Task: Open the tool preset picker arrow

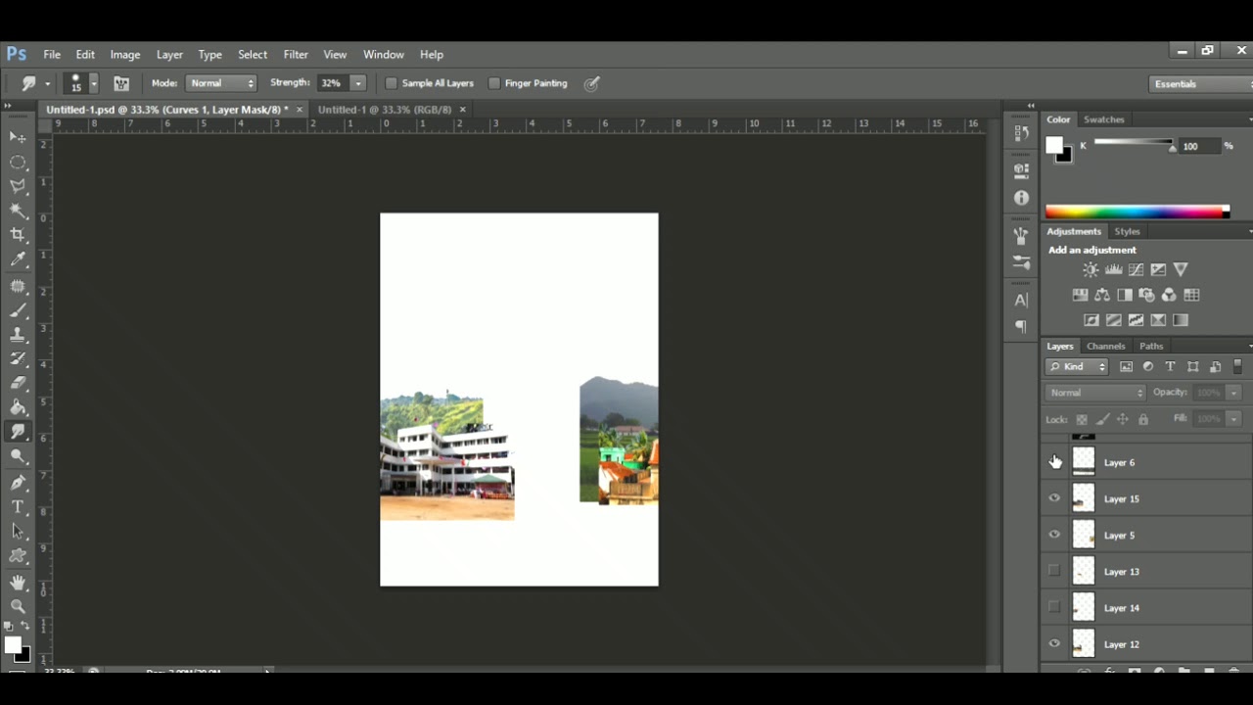Action: (47, 84)
